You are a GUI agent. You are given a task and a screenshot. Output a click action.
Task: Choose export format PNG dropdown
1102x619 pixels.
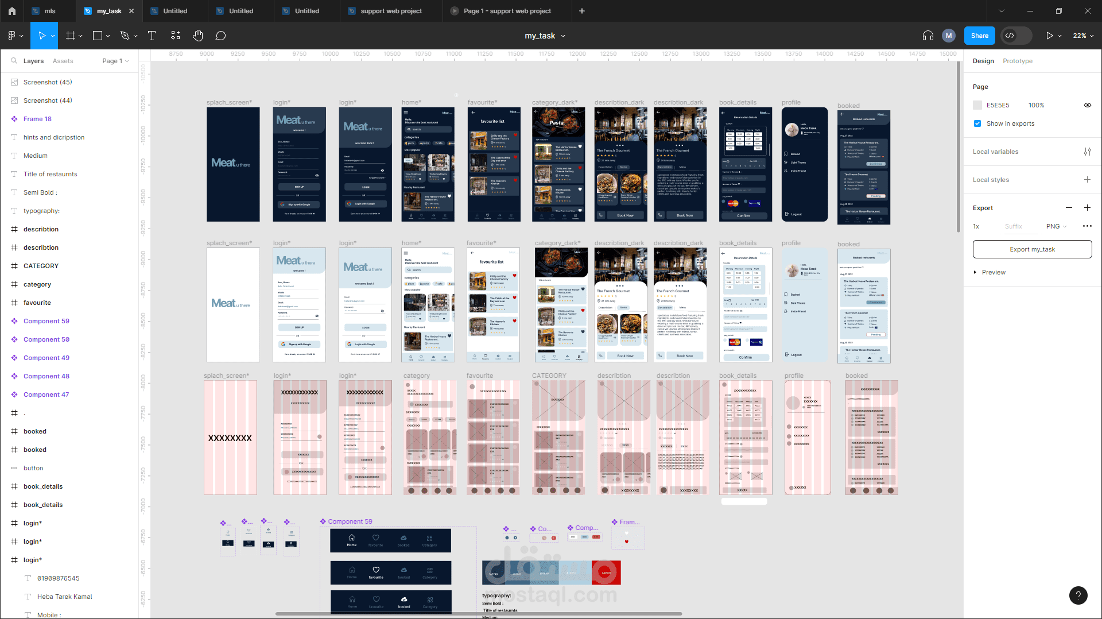pyautogui.click(x=1056, y=226)
